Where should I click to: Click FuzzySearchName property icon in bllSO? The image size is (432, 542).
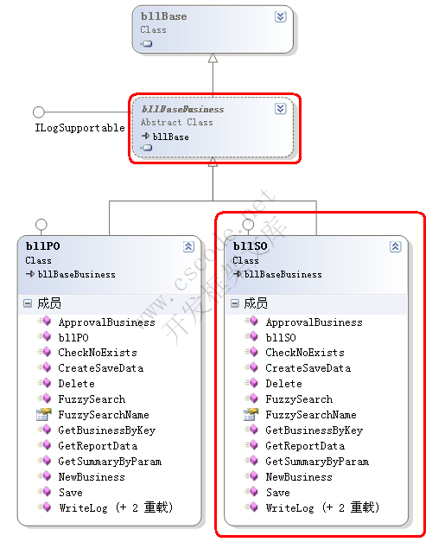pos(251,414)
